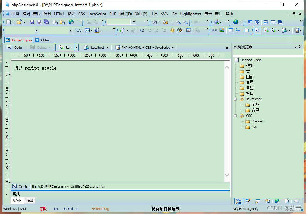306x214 pixels.
Task: Switch to Code view button
Action: point(15,47)
